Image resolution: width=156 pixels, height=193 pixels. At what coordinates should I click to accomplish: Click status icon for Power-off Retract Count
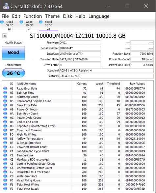point(5,147)
